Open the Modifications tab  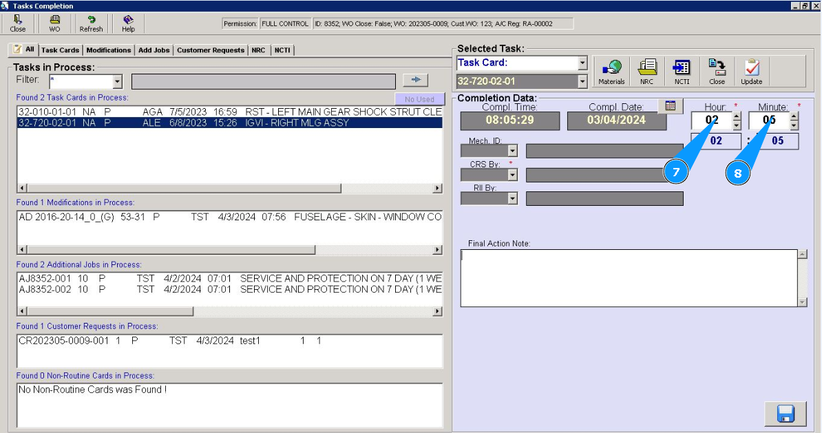[109, 50]
